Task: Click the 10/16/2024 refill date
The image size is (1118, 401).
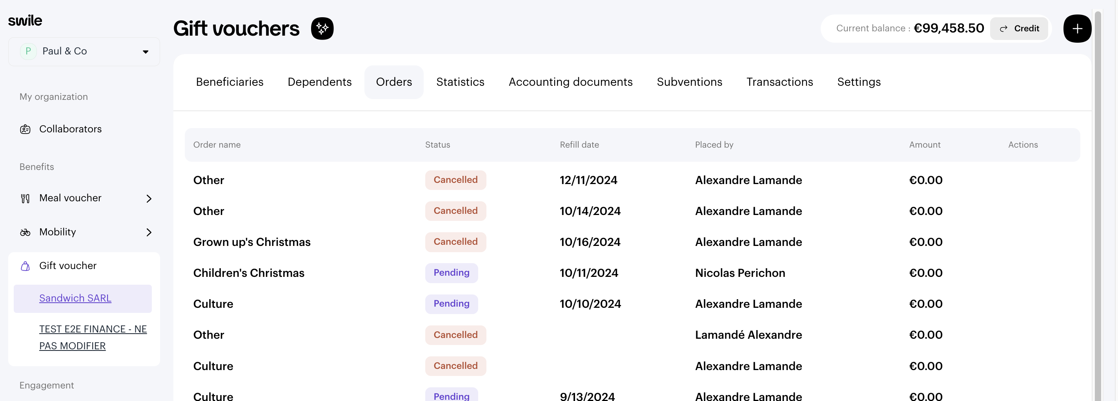Action: [590, 242]
